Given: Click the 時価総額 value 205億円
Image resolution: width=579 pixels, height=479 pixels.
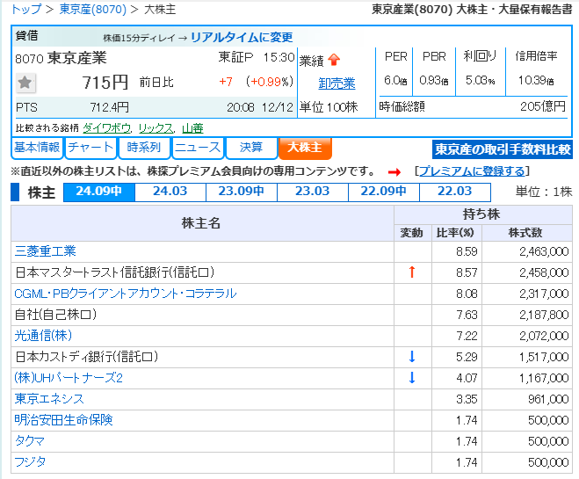Looking at the screenshot, I should 543,106.
